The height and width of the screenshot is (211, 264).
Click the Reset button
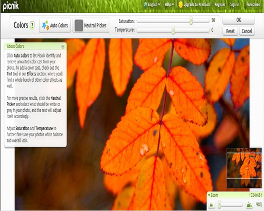click(x=230, y=31)
